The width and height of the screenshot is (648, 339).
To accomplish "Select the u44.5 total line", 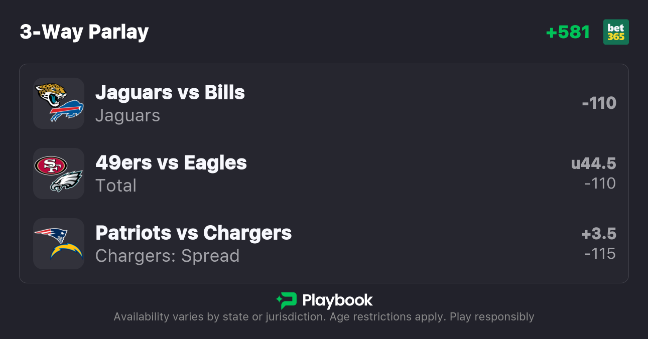I will coord(593,163).
